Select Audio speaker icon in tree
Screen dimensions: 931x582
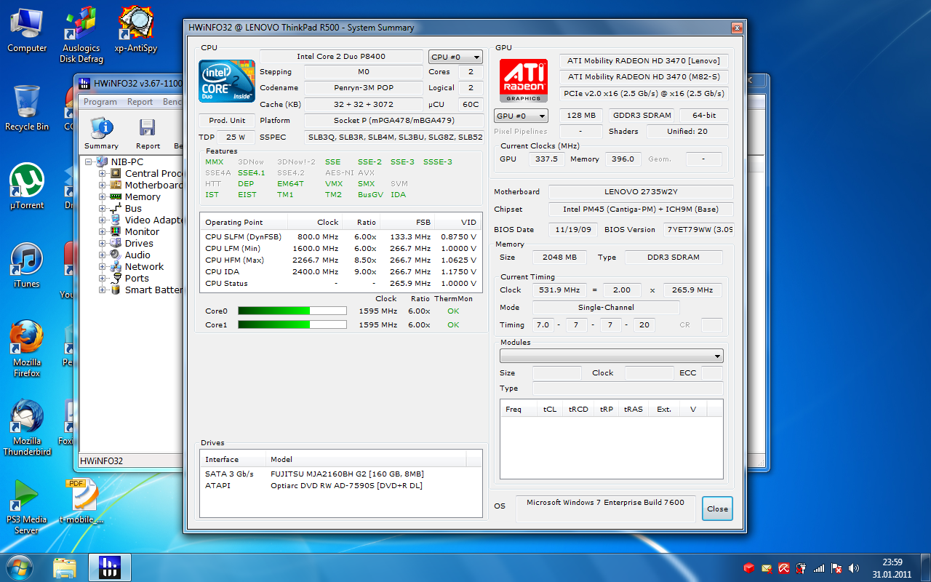(116, 255)
